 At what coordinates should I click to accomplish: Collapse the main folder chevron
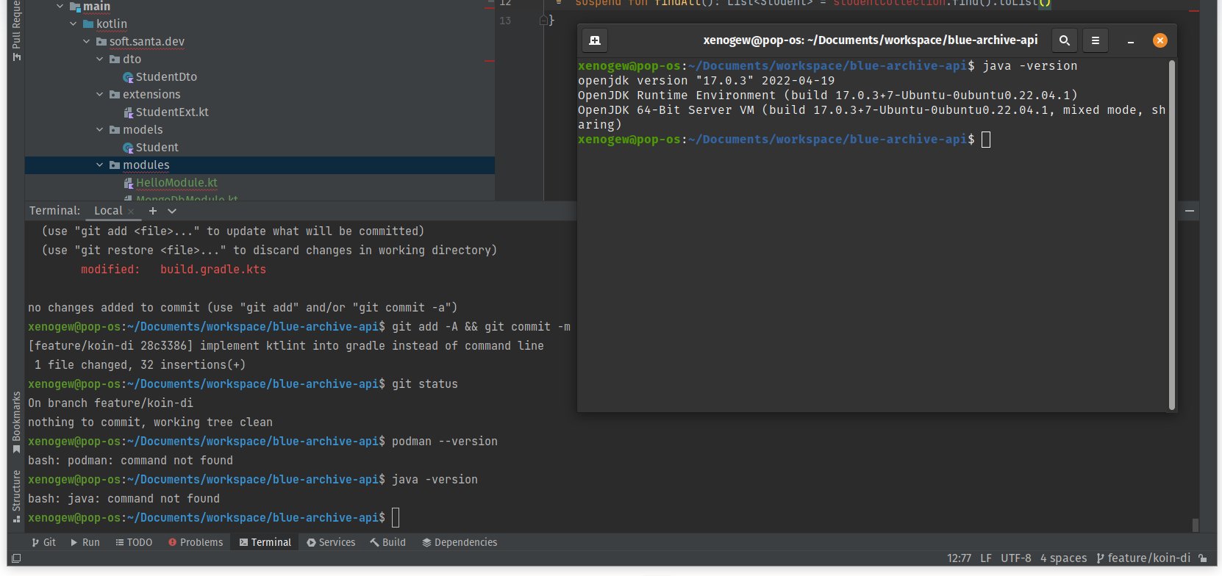60,6
